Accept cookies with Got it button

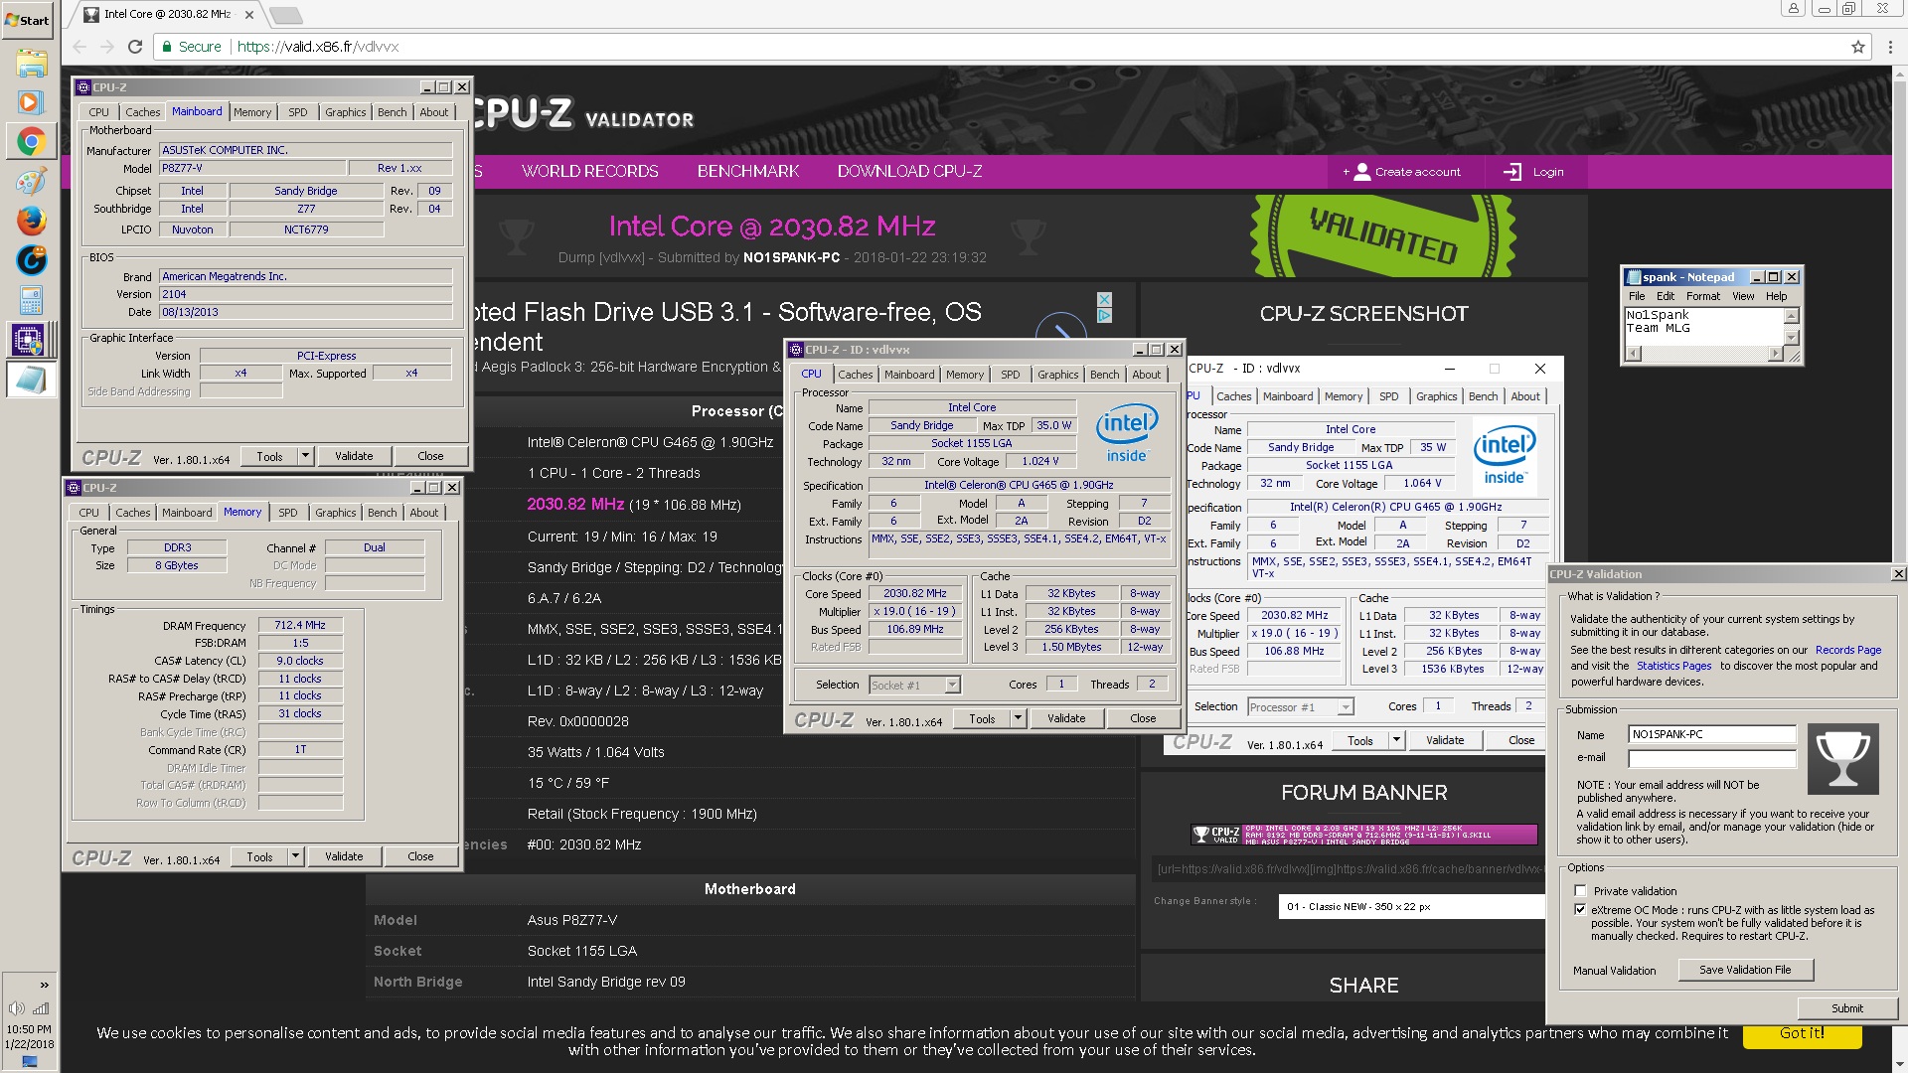[1801, 1033]
